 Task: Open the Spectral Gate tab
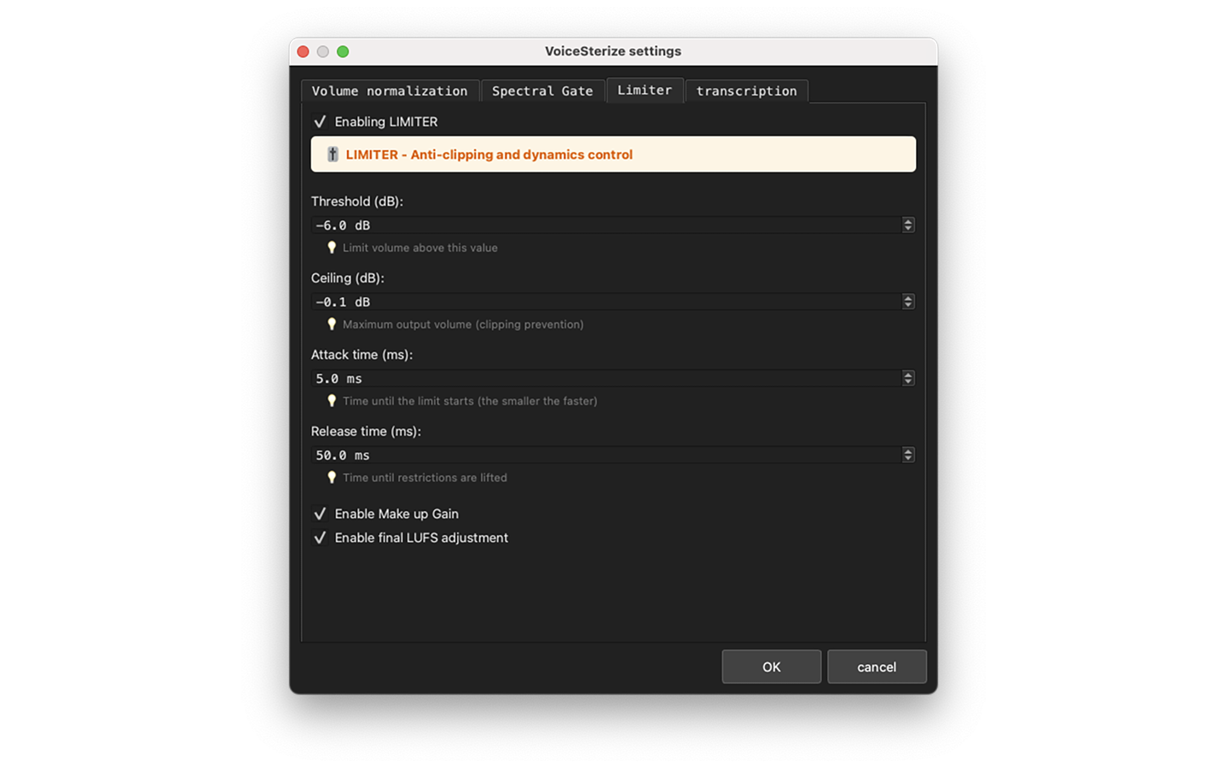(x=542, y=90)
